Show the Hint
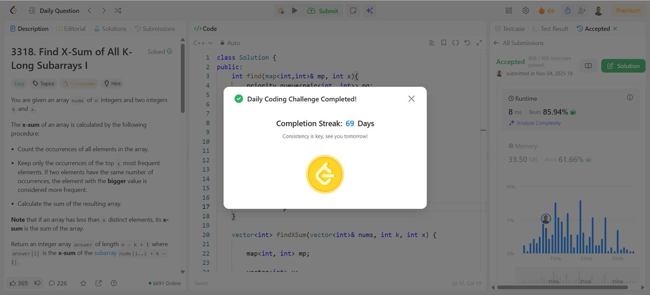Image resolution: width=650 pixels, height=295 pixels. click(113, 84)
